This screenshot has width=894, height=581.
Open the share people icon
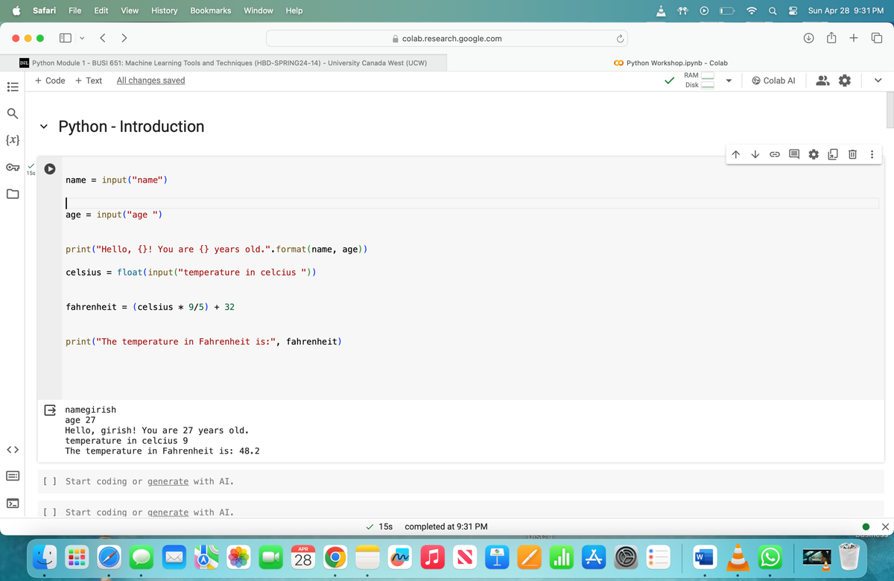click(x=822, y=80)
